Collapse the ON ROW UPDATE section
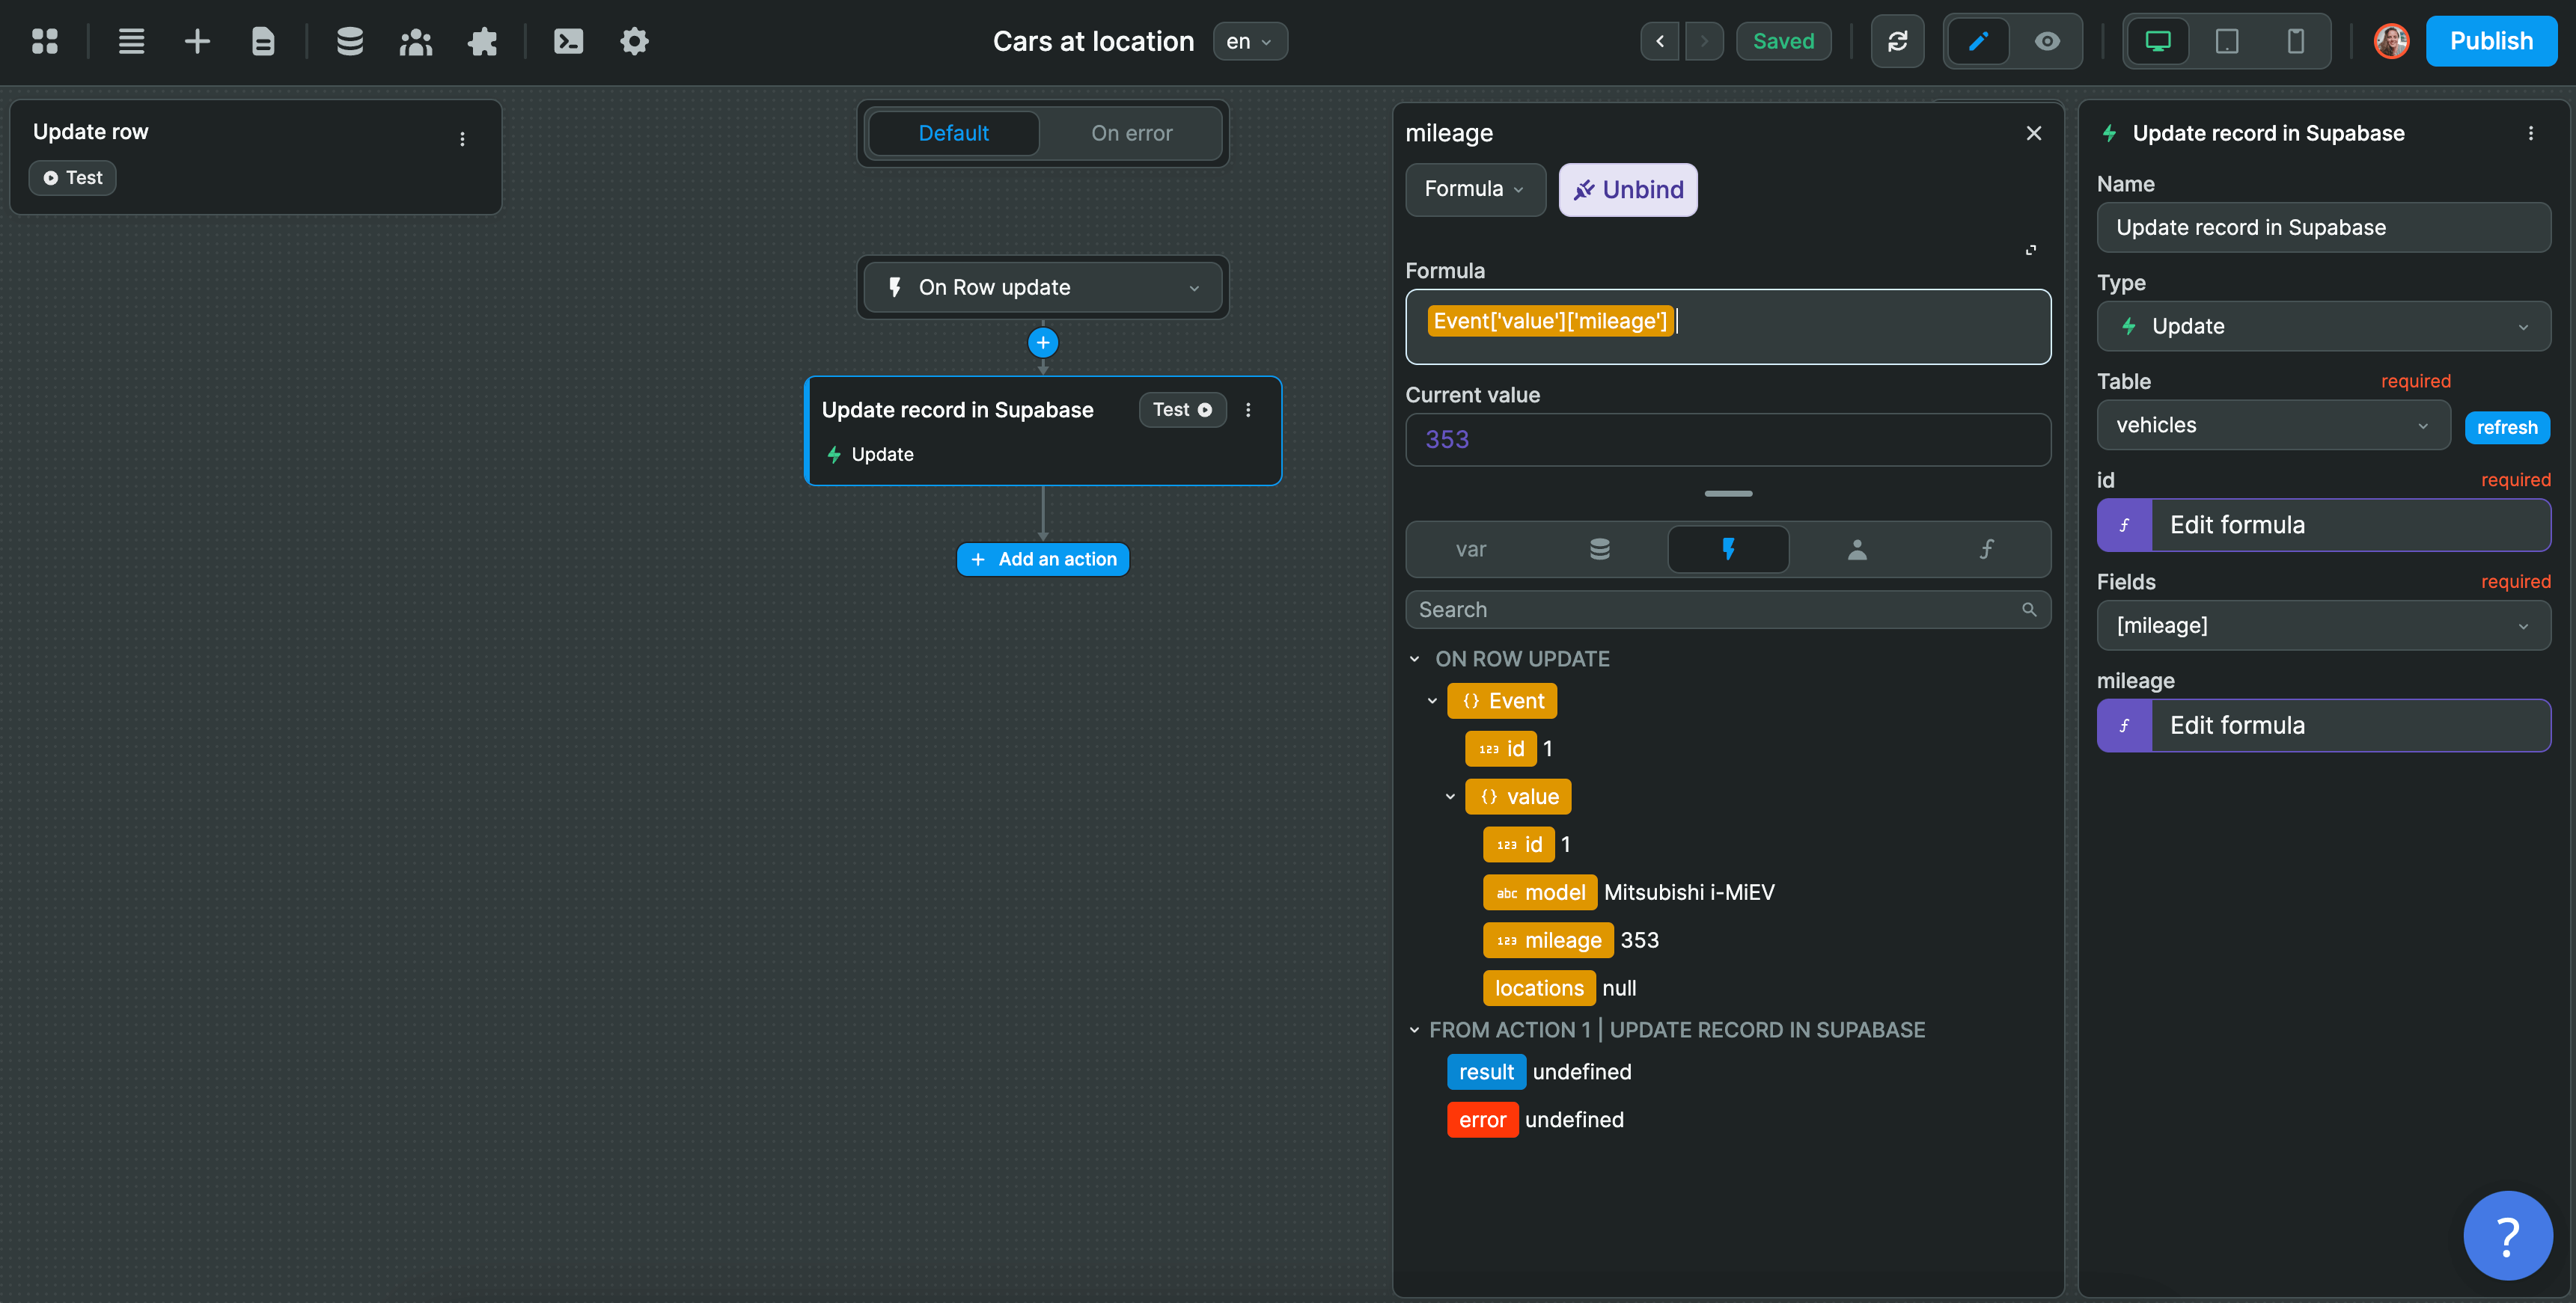 pyautogui.click(x=1414, y=658)
